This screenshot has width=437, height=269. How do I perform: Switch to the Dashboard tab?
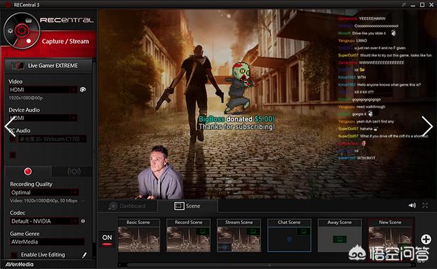(128, 206)
